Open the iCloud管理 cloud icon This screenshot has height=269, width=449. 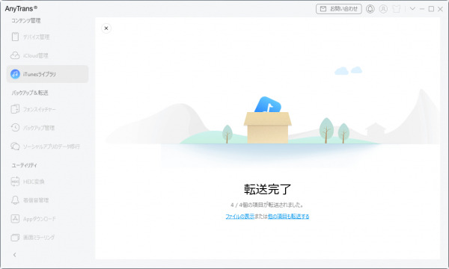(x=15, y=55)
